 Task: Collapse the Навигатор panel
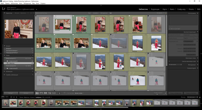[4, 13]
